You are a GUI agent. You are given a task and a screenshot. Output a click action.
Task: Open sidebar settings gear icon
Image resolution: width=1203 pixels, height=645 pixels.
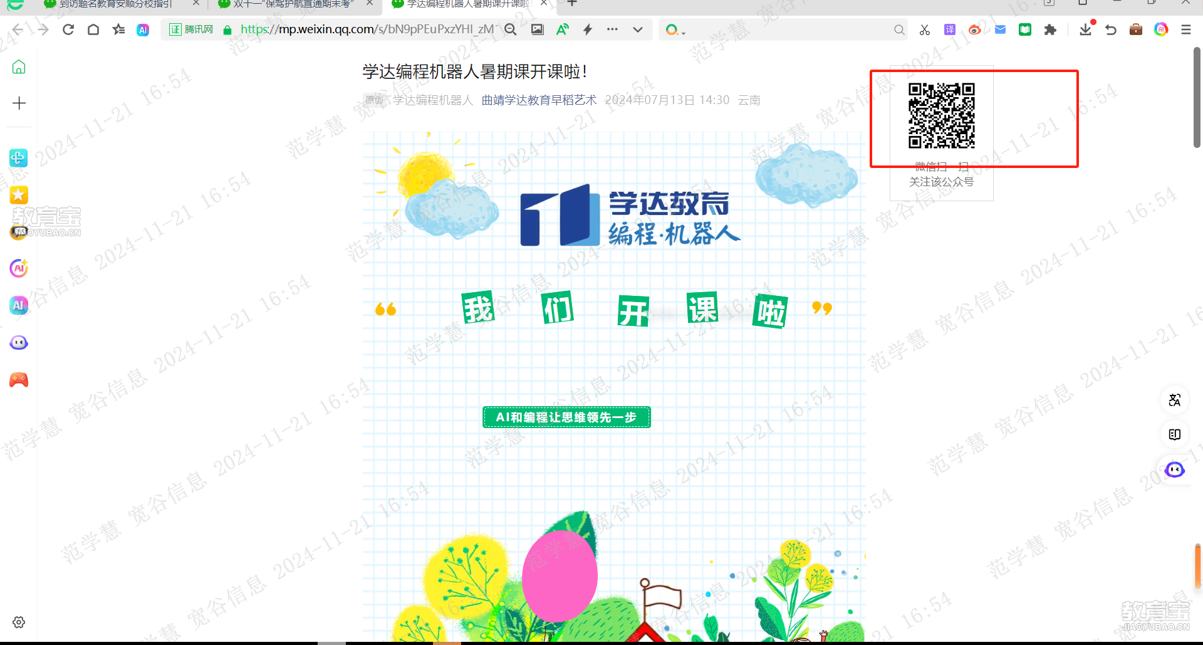click(19, 622)
